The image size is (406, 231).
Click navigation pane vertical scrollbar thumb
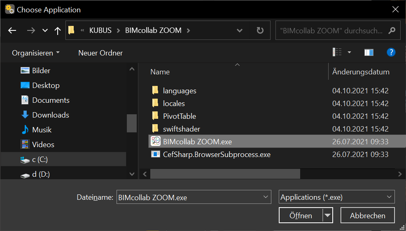(x=132, y=123)
